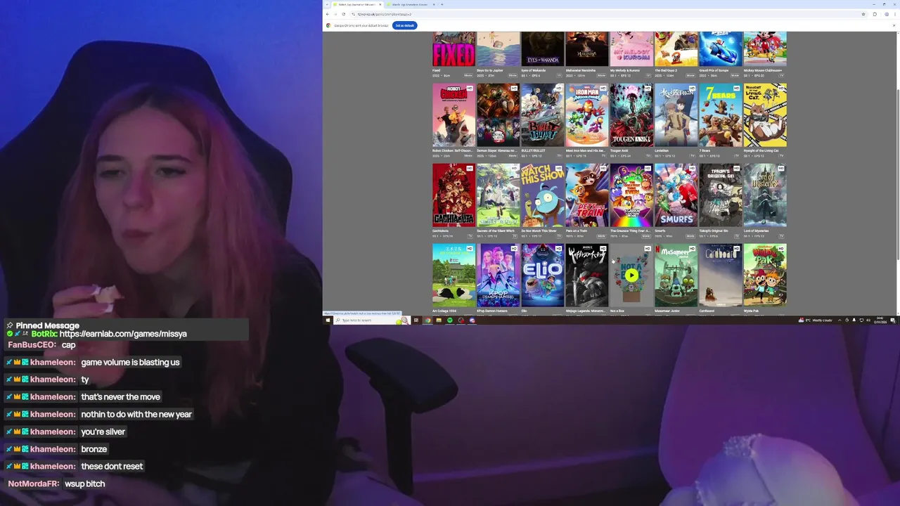Open Spotify from the taskbar
Screen dimensions: 900x506
[449, 320]
